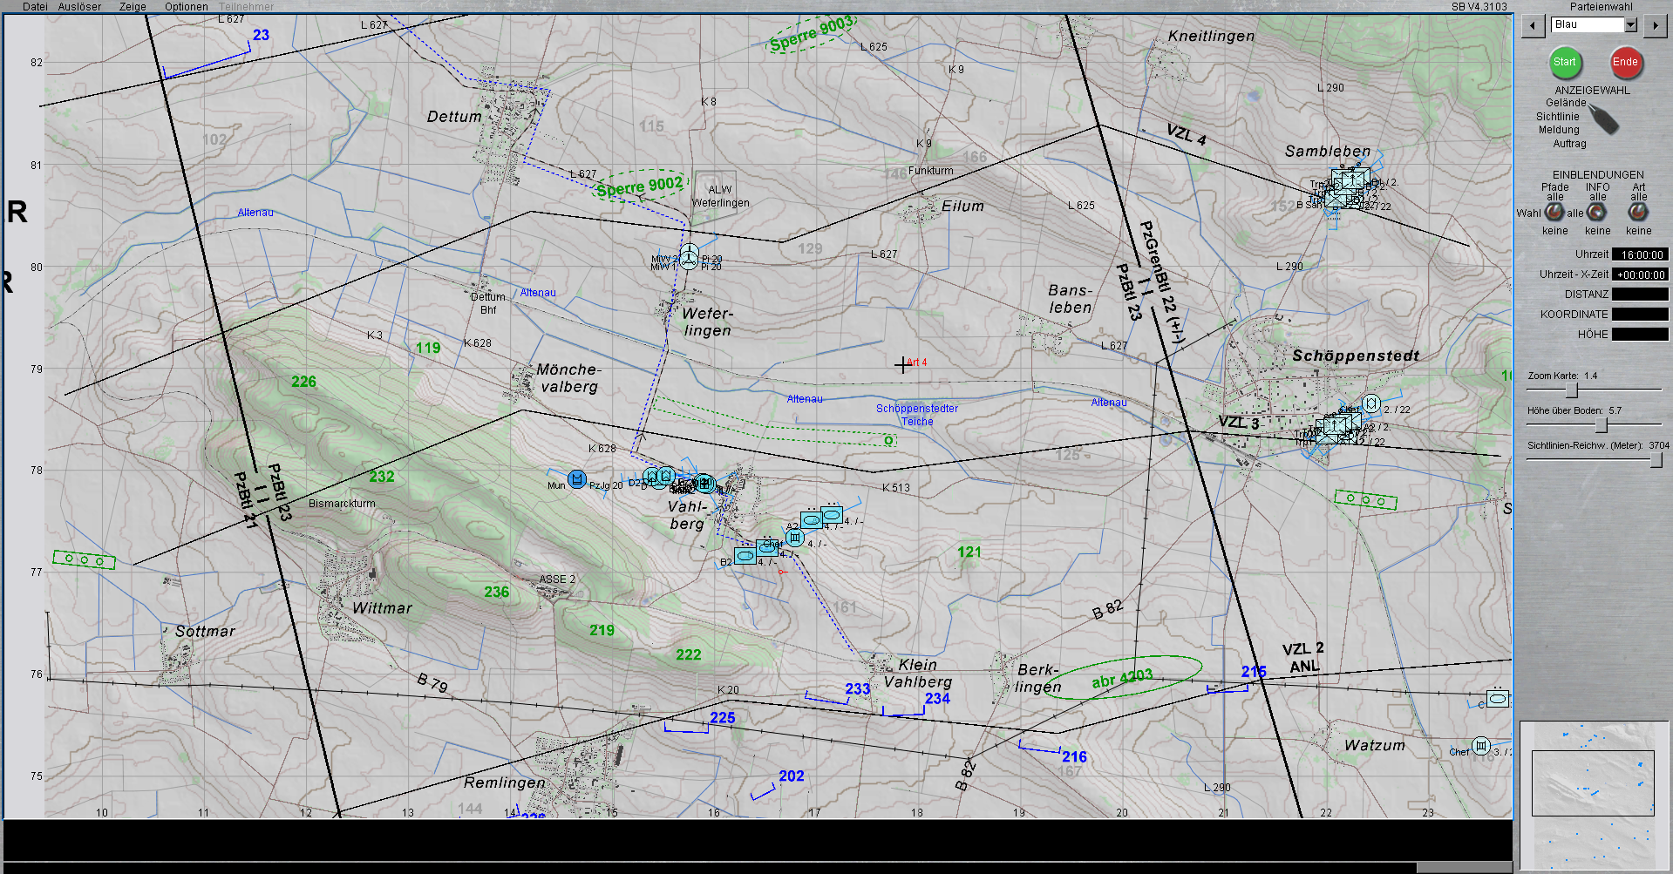Image resolution: width=1673 pixels, height=874 pixels.
Task: Open the Optionen menu
Action: point(186,6)
